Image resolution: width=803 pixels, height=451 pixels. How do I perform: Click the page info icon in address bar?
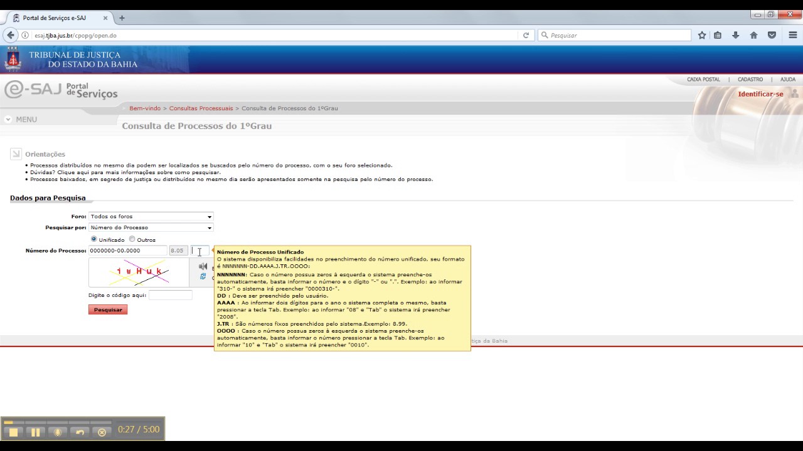[x=25, y=35]
